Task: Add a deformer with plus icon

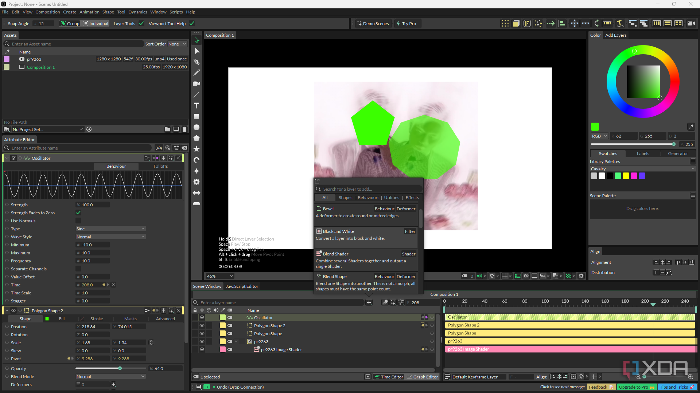Action: click(x=113, y=384)
